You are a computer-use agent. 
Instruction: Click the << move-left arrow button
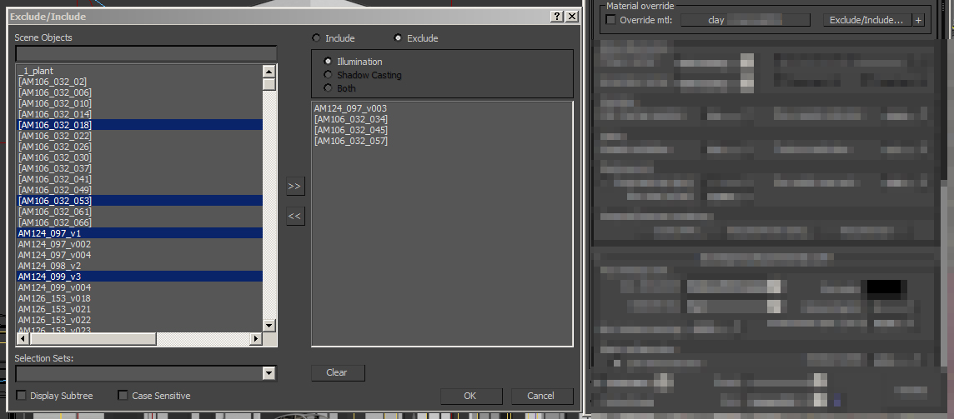coord(294,217)
